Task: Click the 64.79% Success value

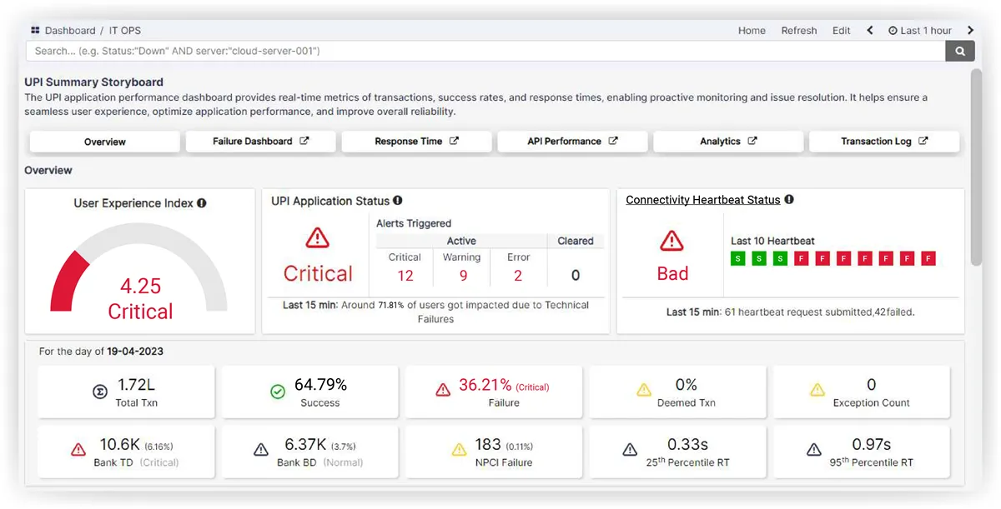Action: tap(320, 385)
